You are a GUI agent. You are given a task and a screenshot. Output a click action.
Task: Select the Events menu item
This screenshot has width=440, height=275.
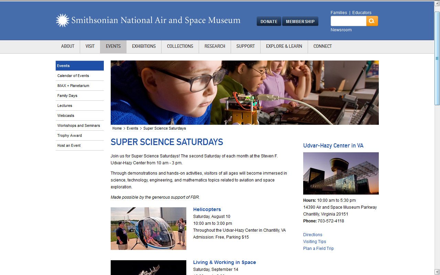[113, 46]
